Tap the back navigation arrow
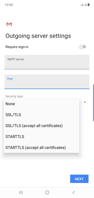Image resolution: width=94 pixels, height=198 pixels. 73,192
